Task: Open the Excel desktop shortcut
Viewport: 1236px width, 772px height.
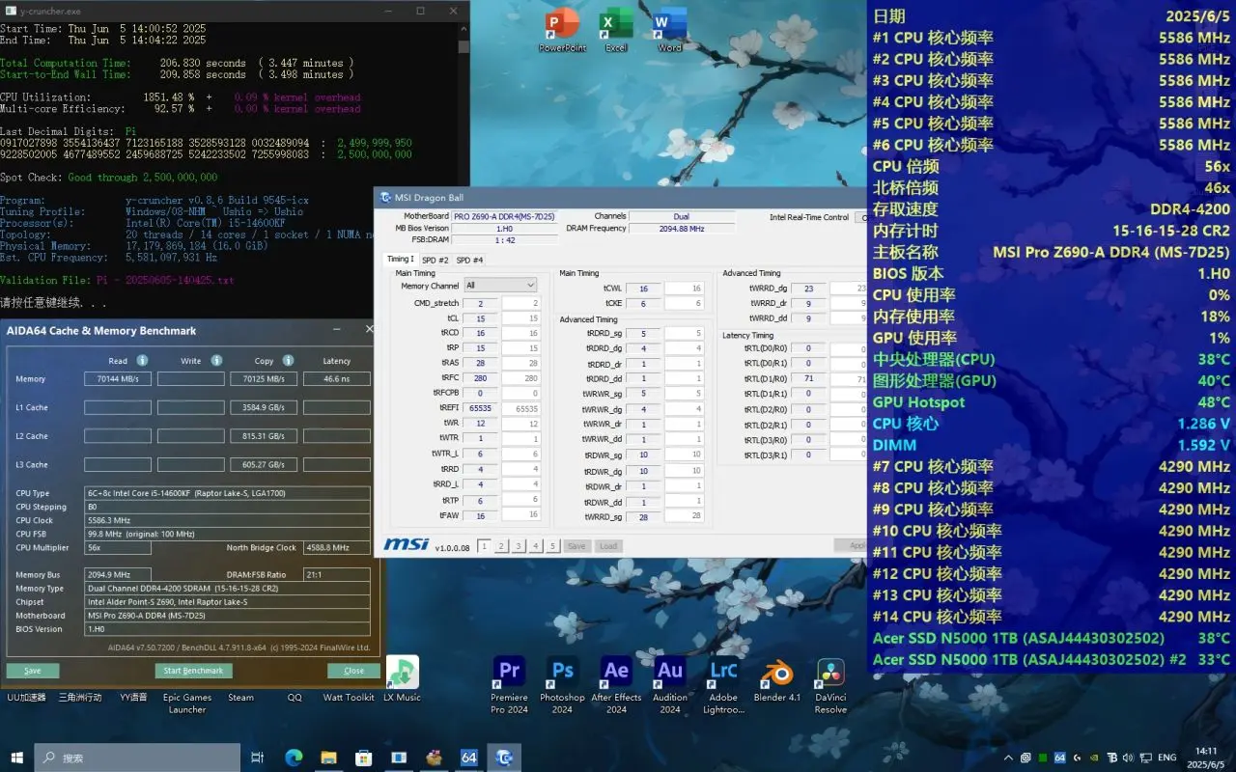Action: tap(615, 29)
